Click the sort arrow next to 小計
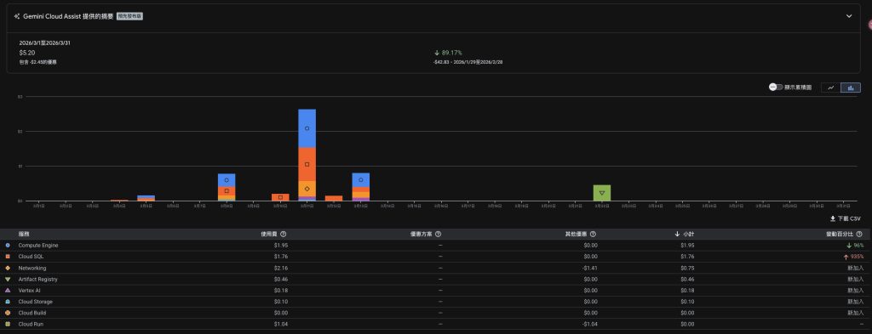 [x=677, y=234]
